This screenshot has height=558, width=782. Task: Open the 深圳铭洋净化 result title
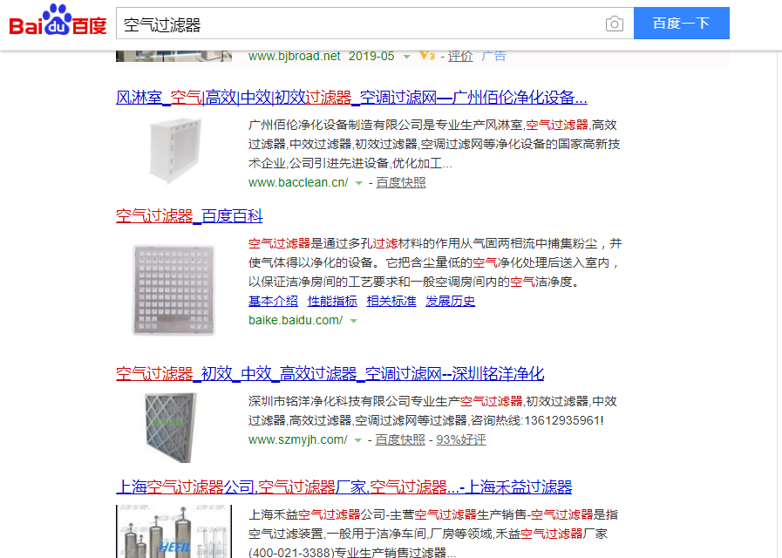[x=330, y=374]
